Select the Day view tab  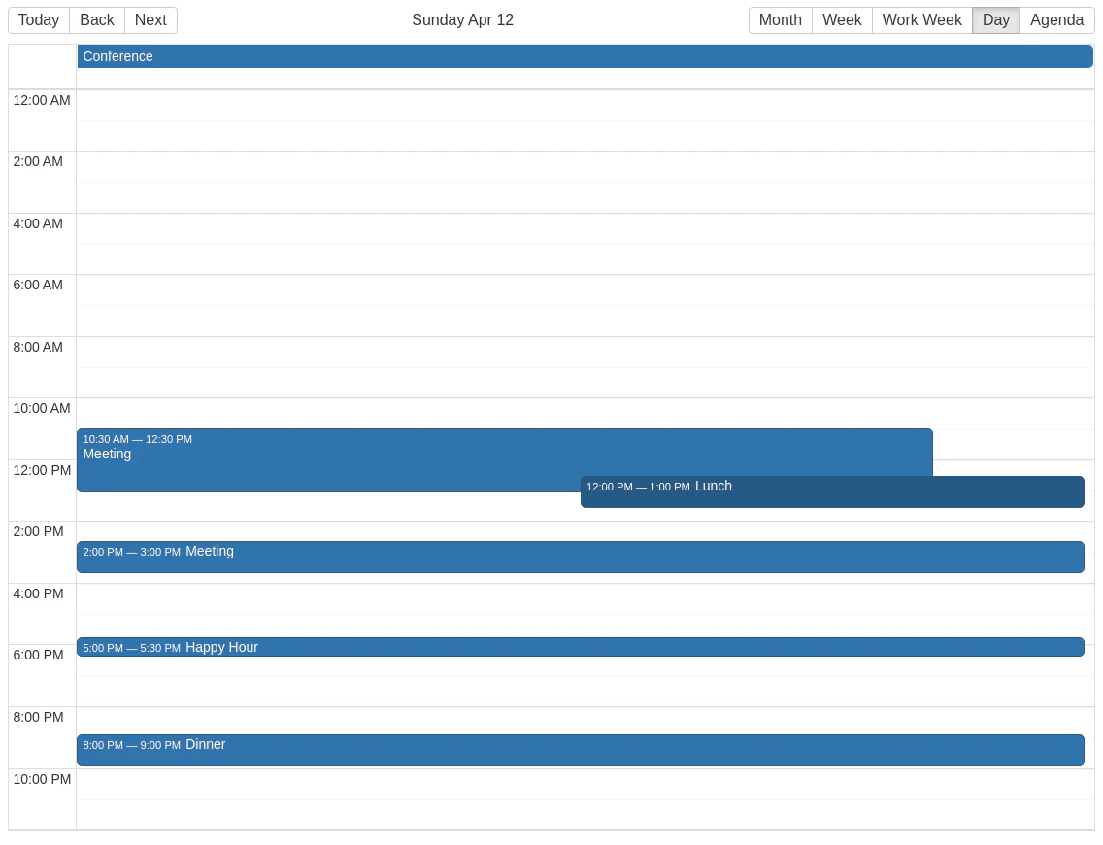995,19
